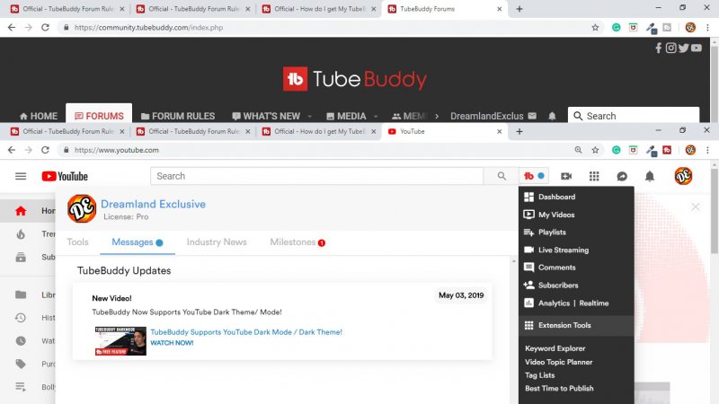The image size is (719, 404).
Task: Click the YouTube messages share icon
Action: click(x=622, y=176)
